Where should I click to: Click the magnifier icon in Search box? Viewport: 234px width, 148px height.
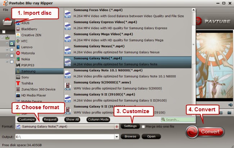pyautogui.click(x=163, y=120)
